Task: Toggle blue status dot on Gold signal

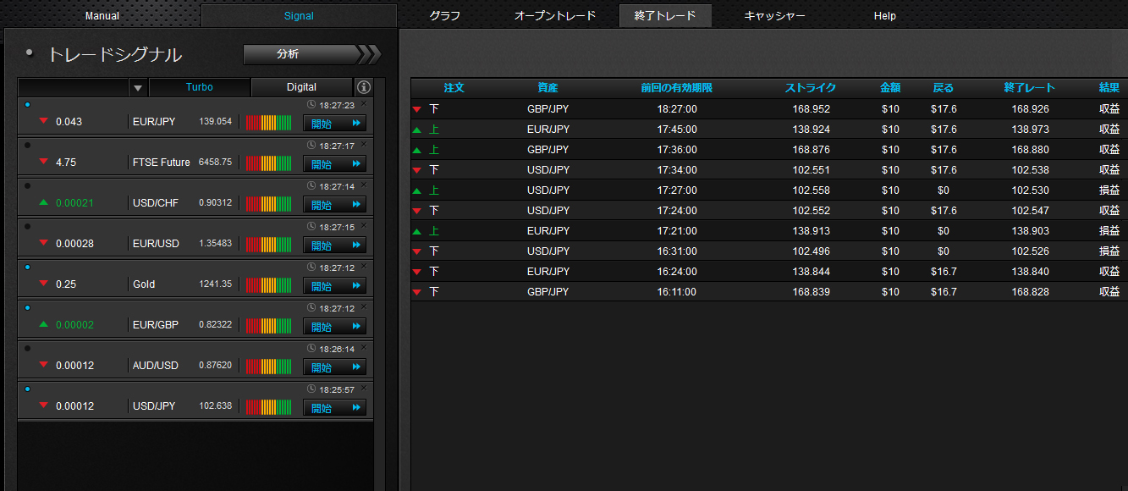Action: (x=27, y=267)
